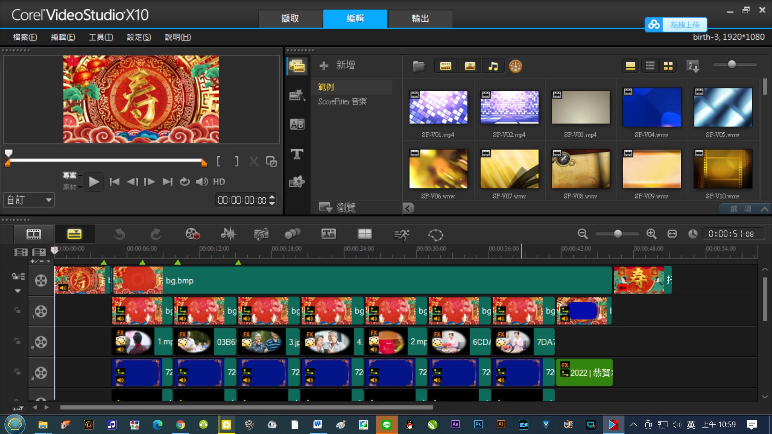Fit project in timeline window
Image resolution: width=772 pixels, height=434 pixels.
672,234
